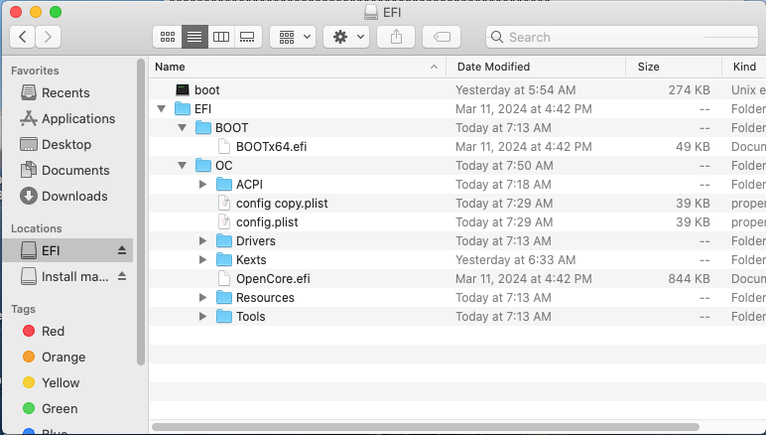The image size is (766, 435).
Task: Sort by the Size column header
Action: coord(674,67)
